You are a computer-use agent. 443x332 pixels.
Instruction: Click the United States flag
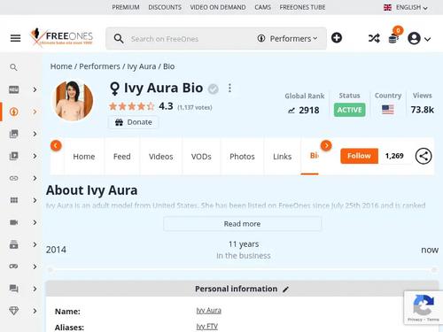tap(388, 110)
